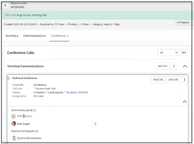
Task: Click Beth Anglin's avatar picture
Action: [x=14, y=124]
